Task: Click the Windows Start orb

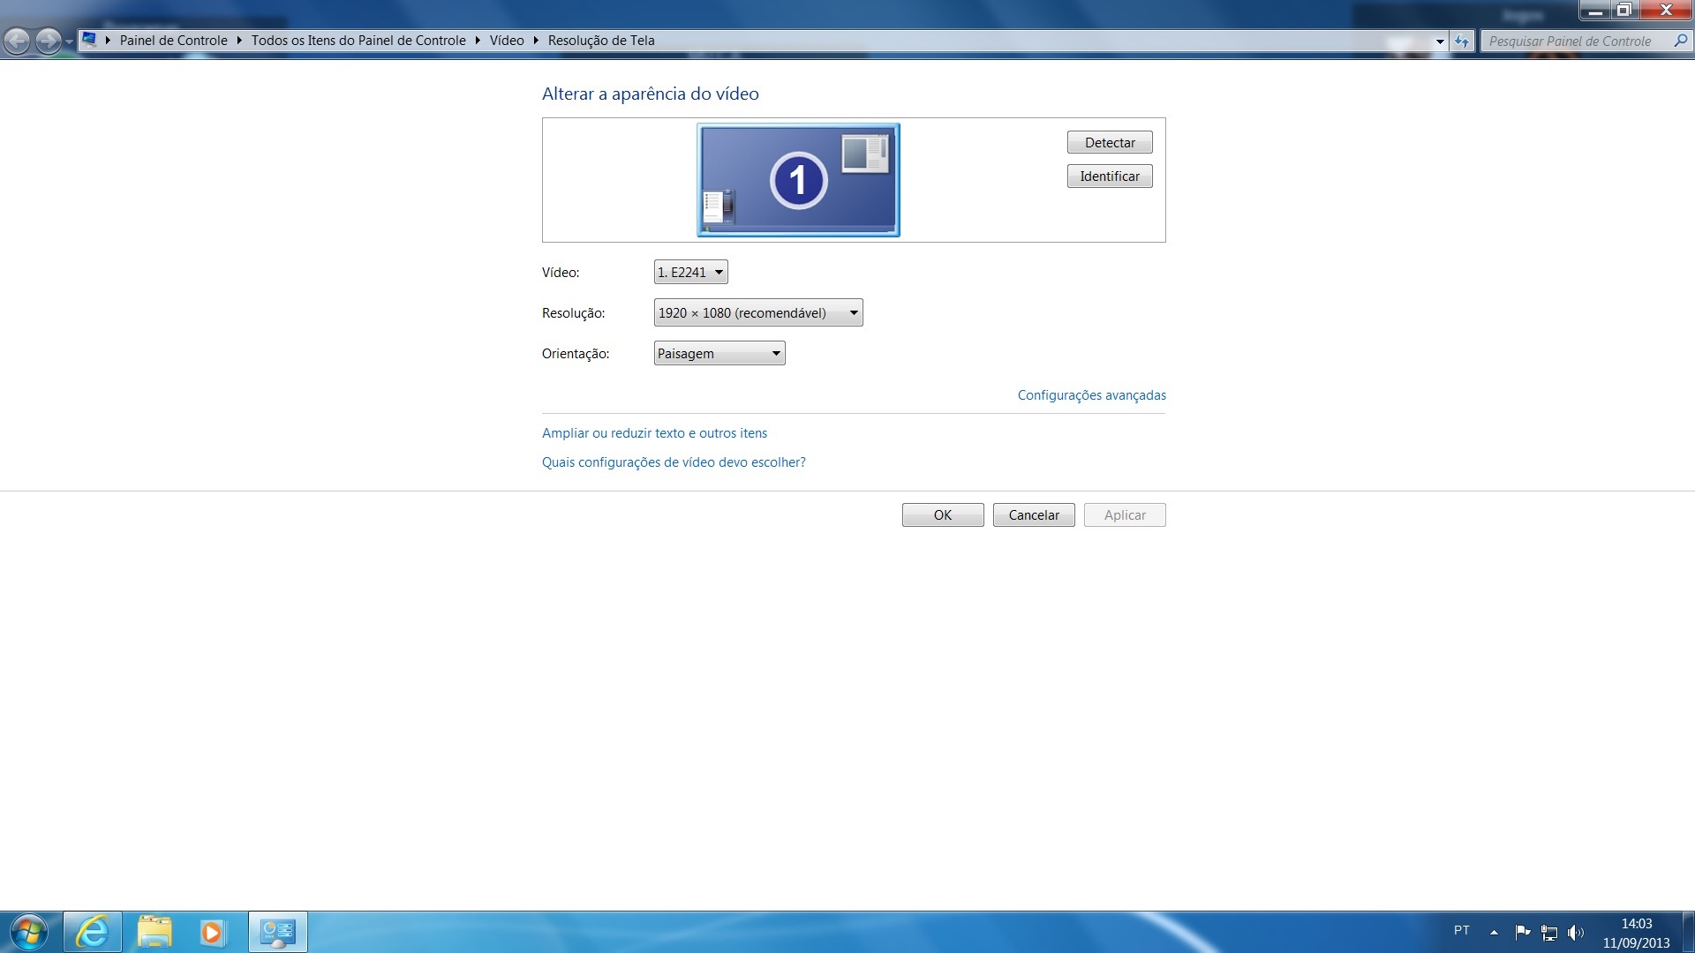Action: click(29, 932)
